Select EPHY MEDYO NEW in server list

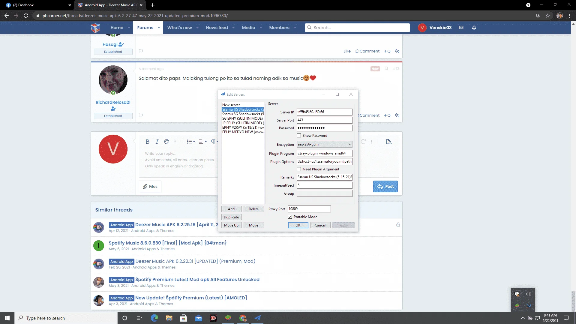pos(243,132)
